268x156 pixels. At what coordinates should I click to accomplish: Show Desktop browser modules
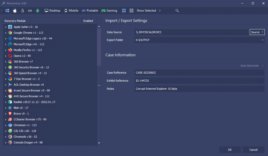(x=52, y=11)
